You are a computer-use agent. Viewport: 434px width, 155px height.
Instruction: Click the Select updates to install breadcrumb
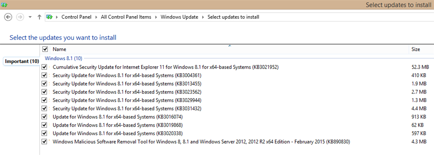point(234,17)
